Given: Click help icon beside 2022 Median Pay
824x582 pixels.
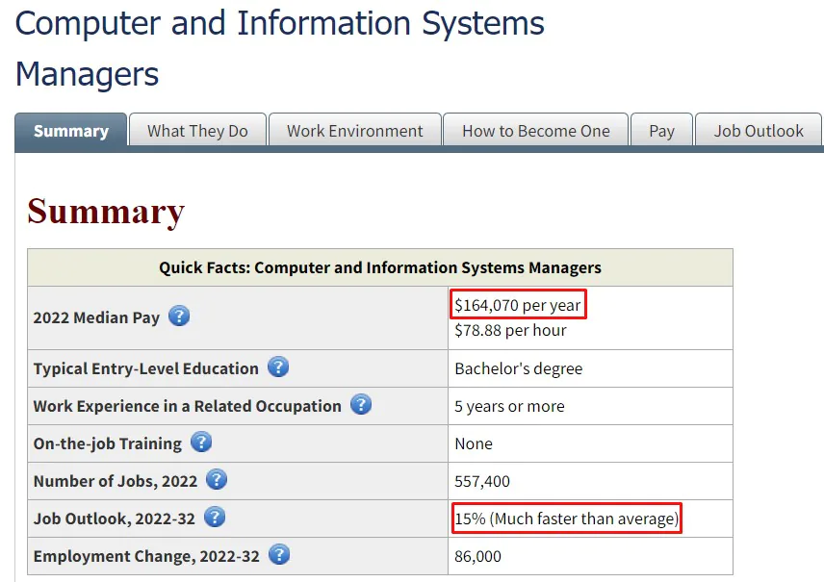Looking at the screenshot, I should [179, 316].
